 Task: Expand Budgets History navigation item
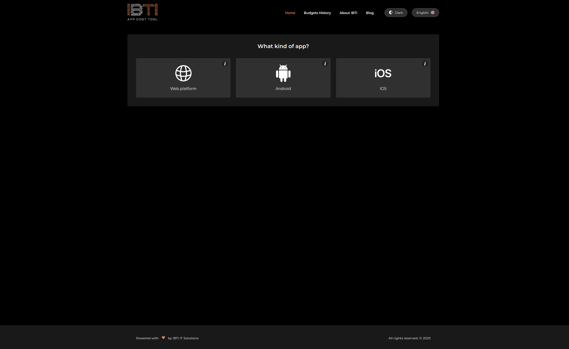317,13
